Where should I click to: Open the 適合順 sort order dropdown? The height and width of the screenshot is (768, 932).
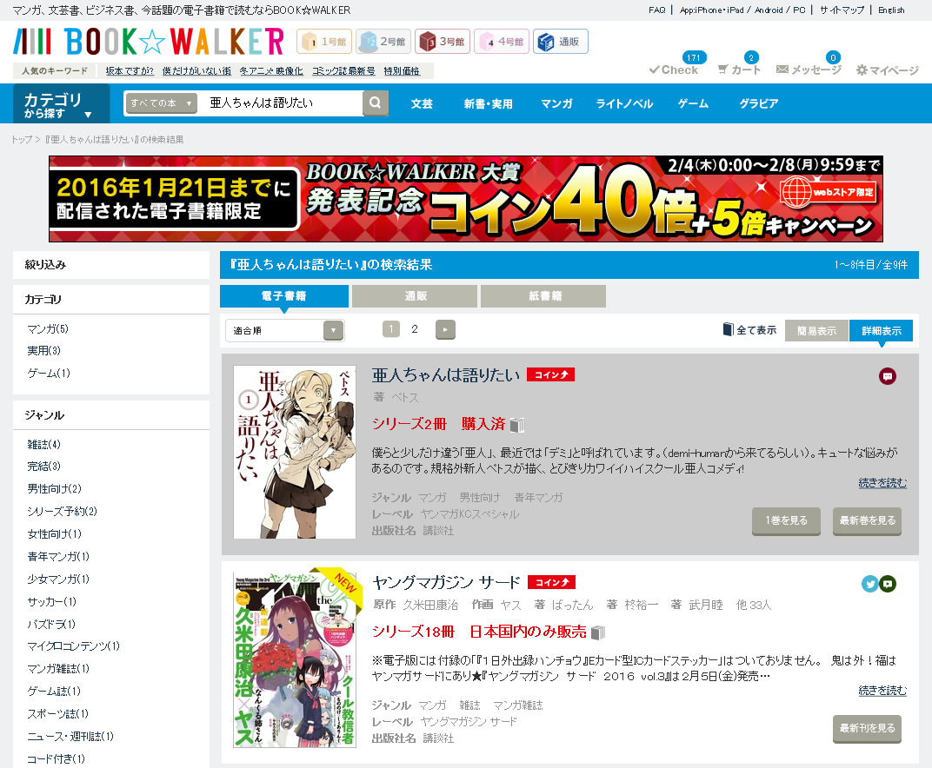coord(284,330)
